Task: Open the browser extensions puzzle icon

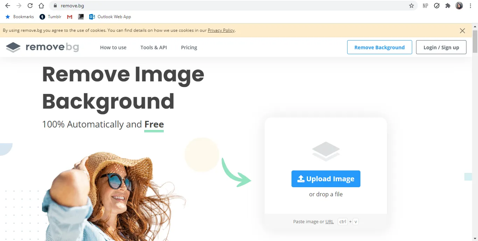Action: tap(448, 6)
